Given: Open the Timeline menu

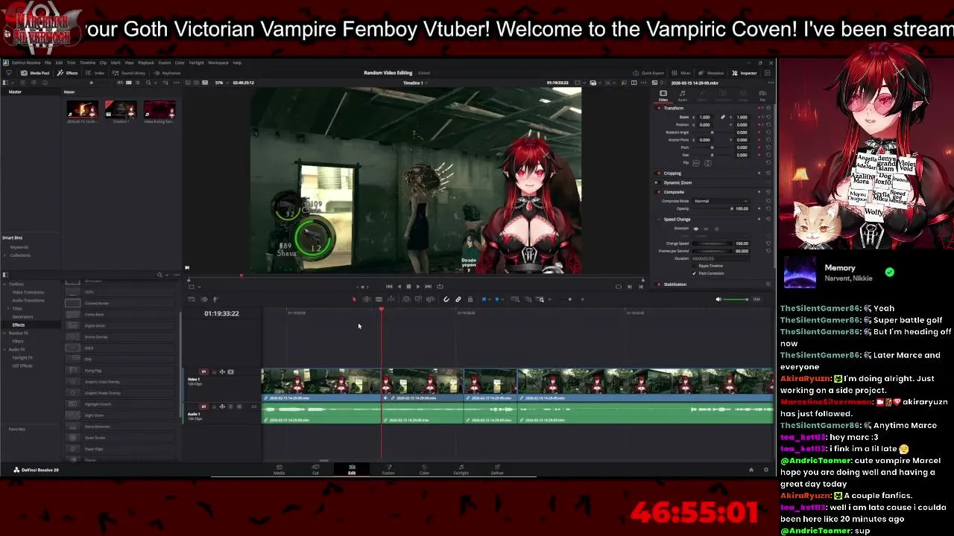Looking at the screenshot, I should pyautogui.click(x=87, y=63).
